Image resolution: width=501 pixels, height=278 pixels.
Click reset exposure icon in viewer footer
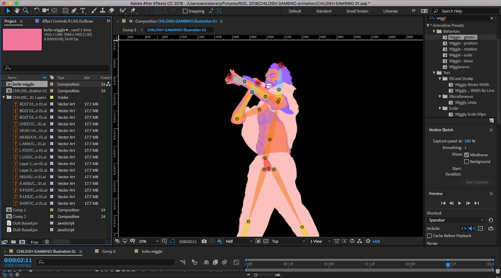click(x=368, y=241)
